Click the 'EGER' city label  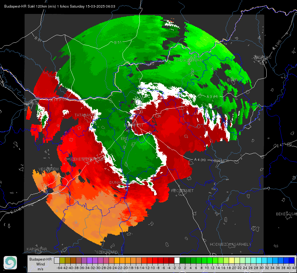coord(232,80)
